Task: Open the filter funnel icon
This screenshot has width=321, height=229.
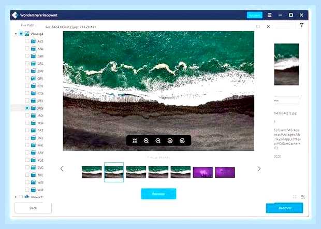Action: [x=301, y=25]
